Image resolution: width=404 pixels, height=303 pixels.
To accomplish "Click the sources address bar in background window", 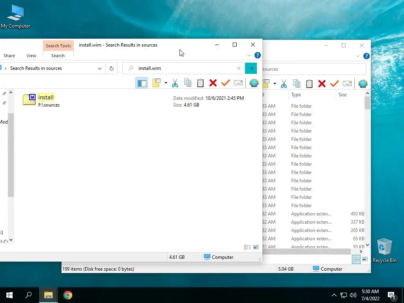I will tap(314, 69).
